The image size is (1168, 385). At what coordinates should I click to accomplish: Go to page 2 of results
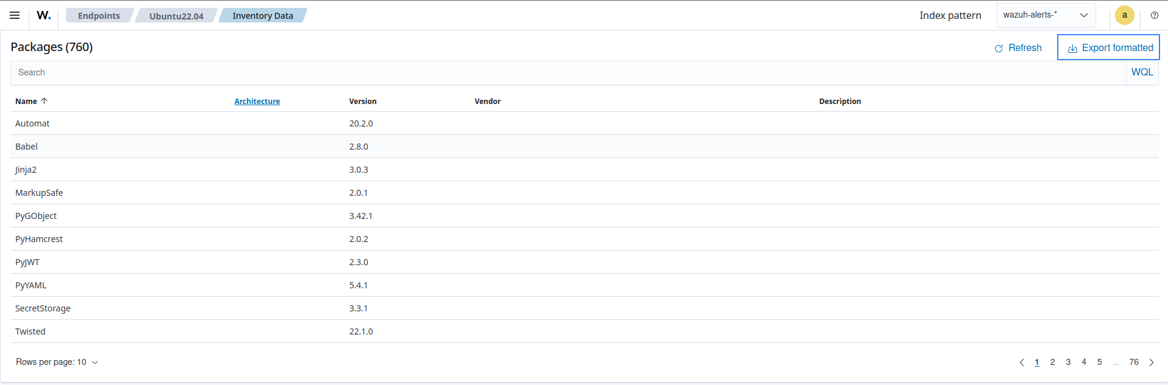(x=1052, y=362)
